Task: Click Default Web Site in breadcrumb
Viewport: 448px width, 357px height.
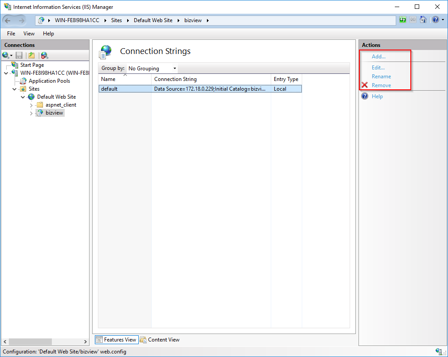Action: (x=153, y=20)
